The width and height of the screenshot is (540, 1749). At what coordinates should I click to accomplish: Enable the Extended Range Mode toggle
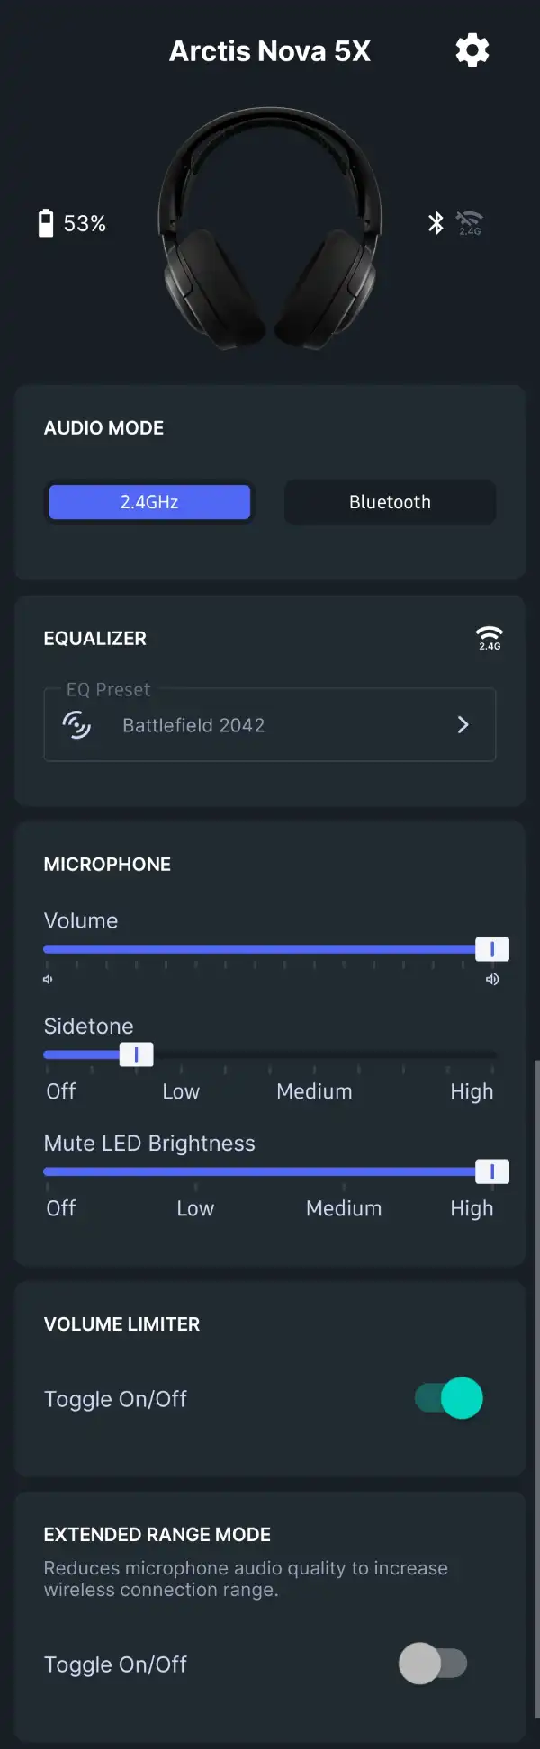click(433, 1664)
